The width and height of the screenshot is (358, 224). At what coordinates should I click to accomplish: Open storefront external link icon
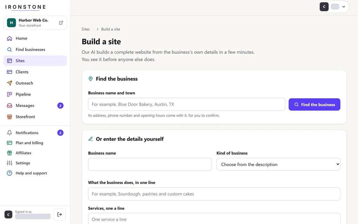click(61, 23)
